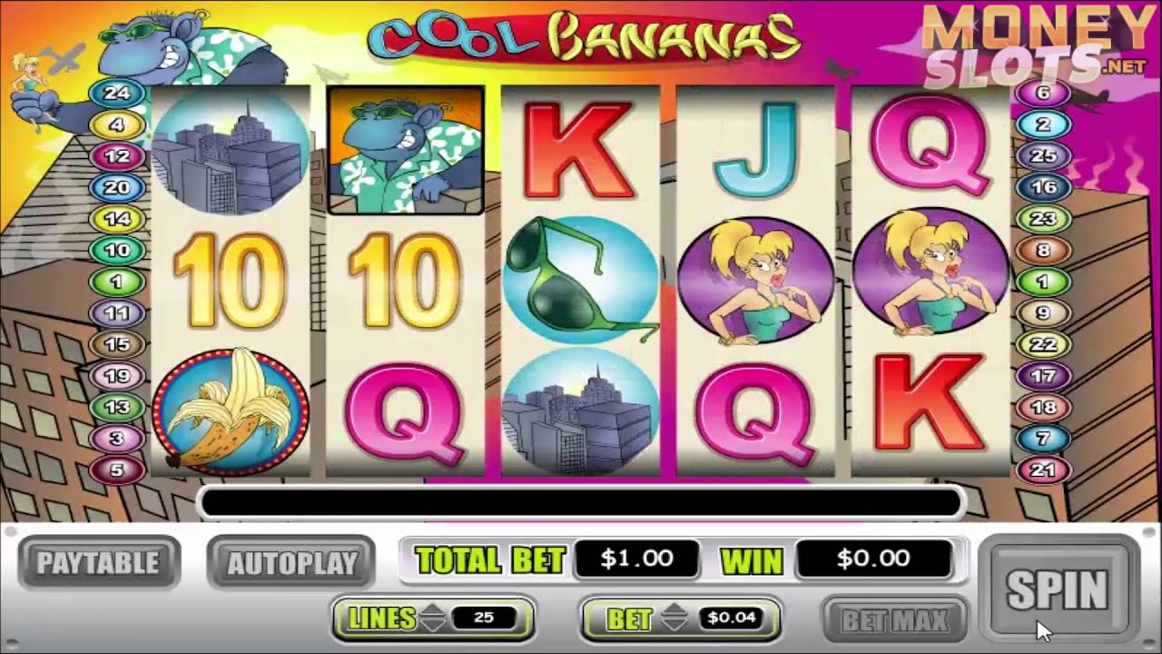Select payline 24 marker on left side
Image resolution: width=1162 pixels, height=654 pixels.
click(118, 93)
